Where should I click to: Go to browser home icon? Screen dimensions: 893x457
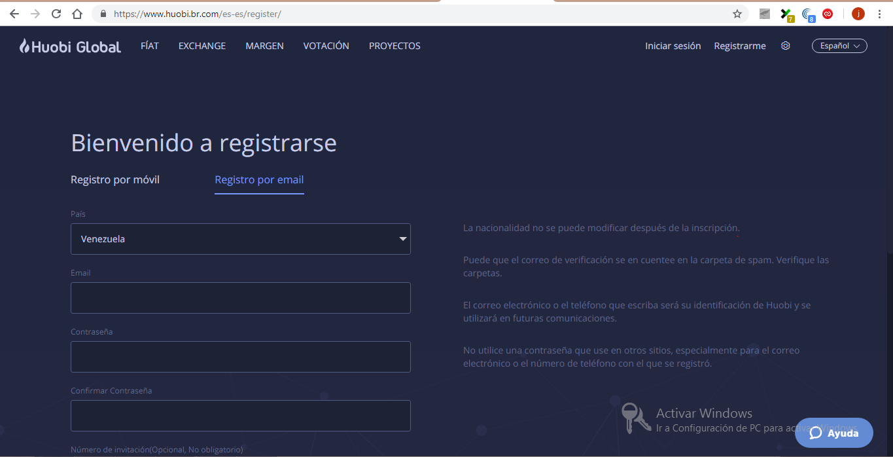[77, 14]
